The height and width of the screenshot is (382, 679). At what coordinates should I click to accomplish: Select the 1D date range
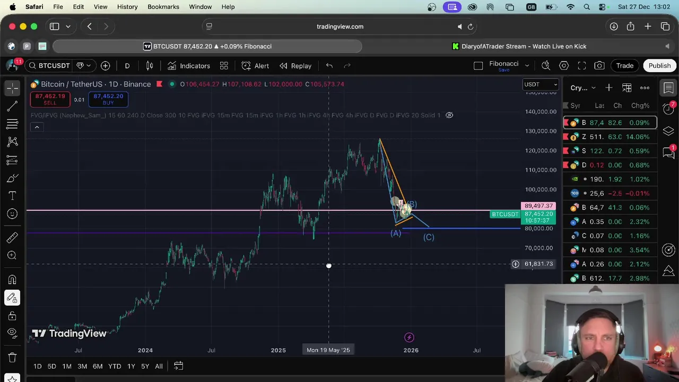[x=37, y=366]
